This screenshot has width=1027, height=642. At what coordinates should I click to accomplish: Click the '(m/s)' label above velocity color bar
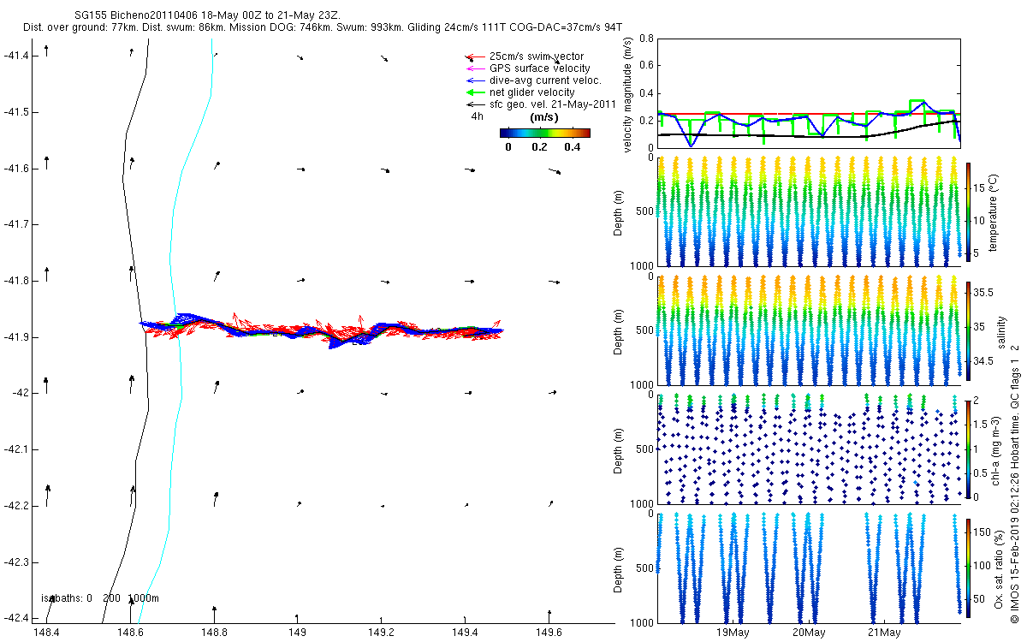(x=545, y=116)
